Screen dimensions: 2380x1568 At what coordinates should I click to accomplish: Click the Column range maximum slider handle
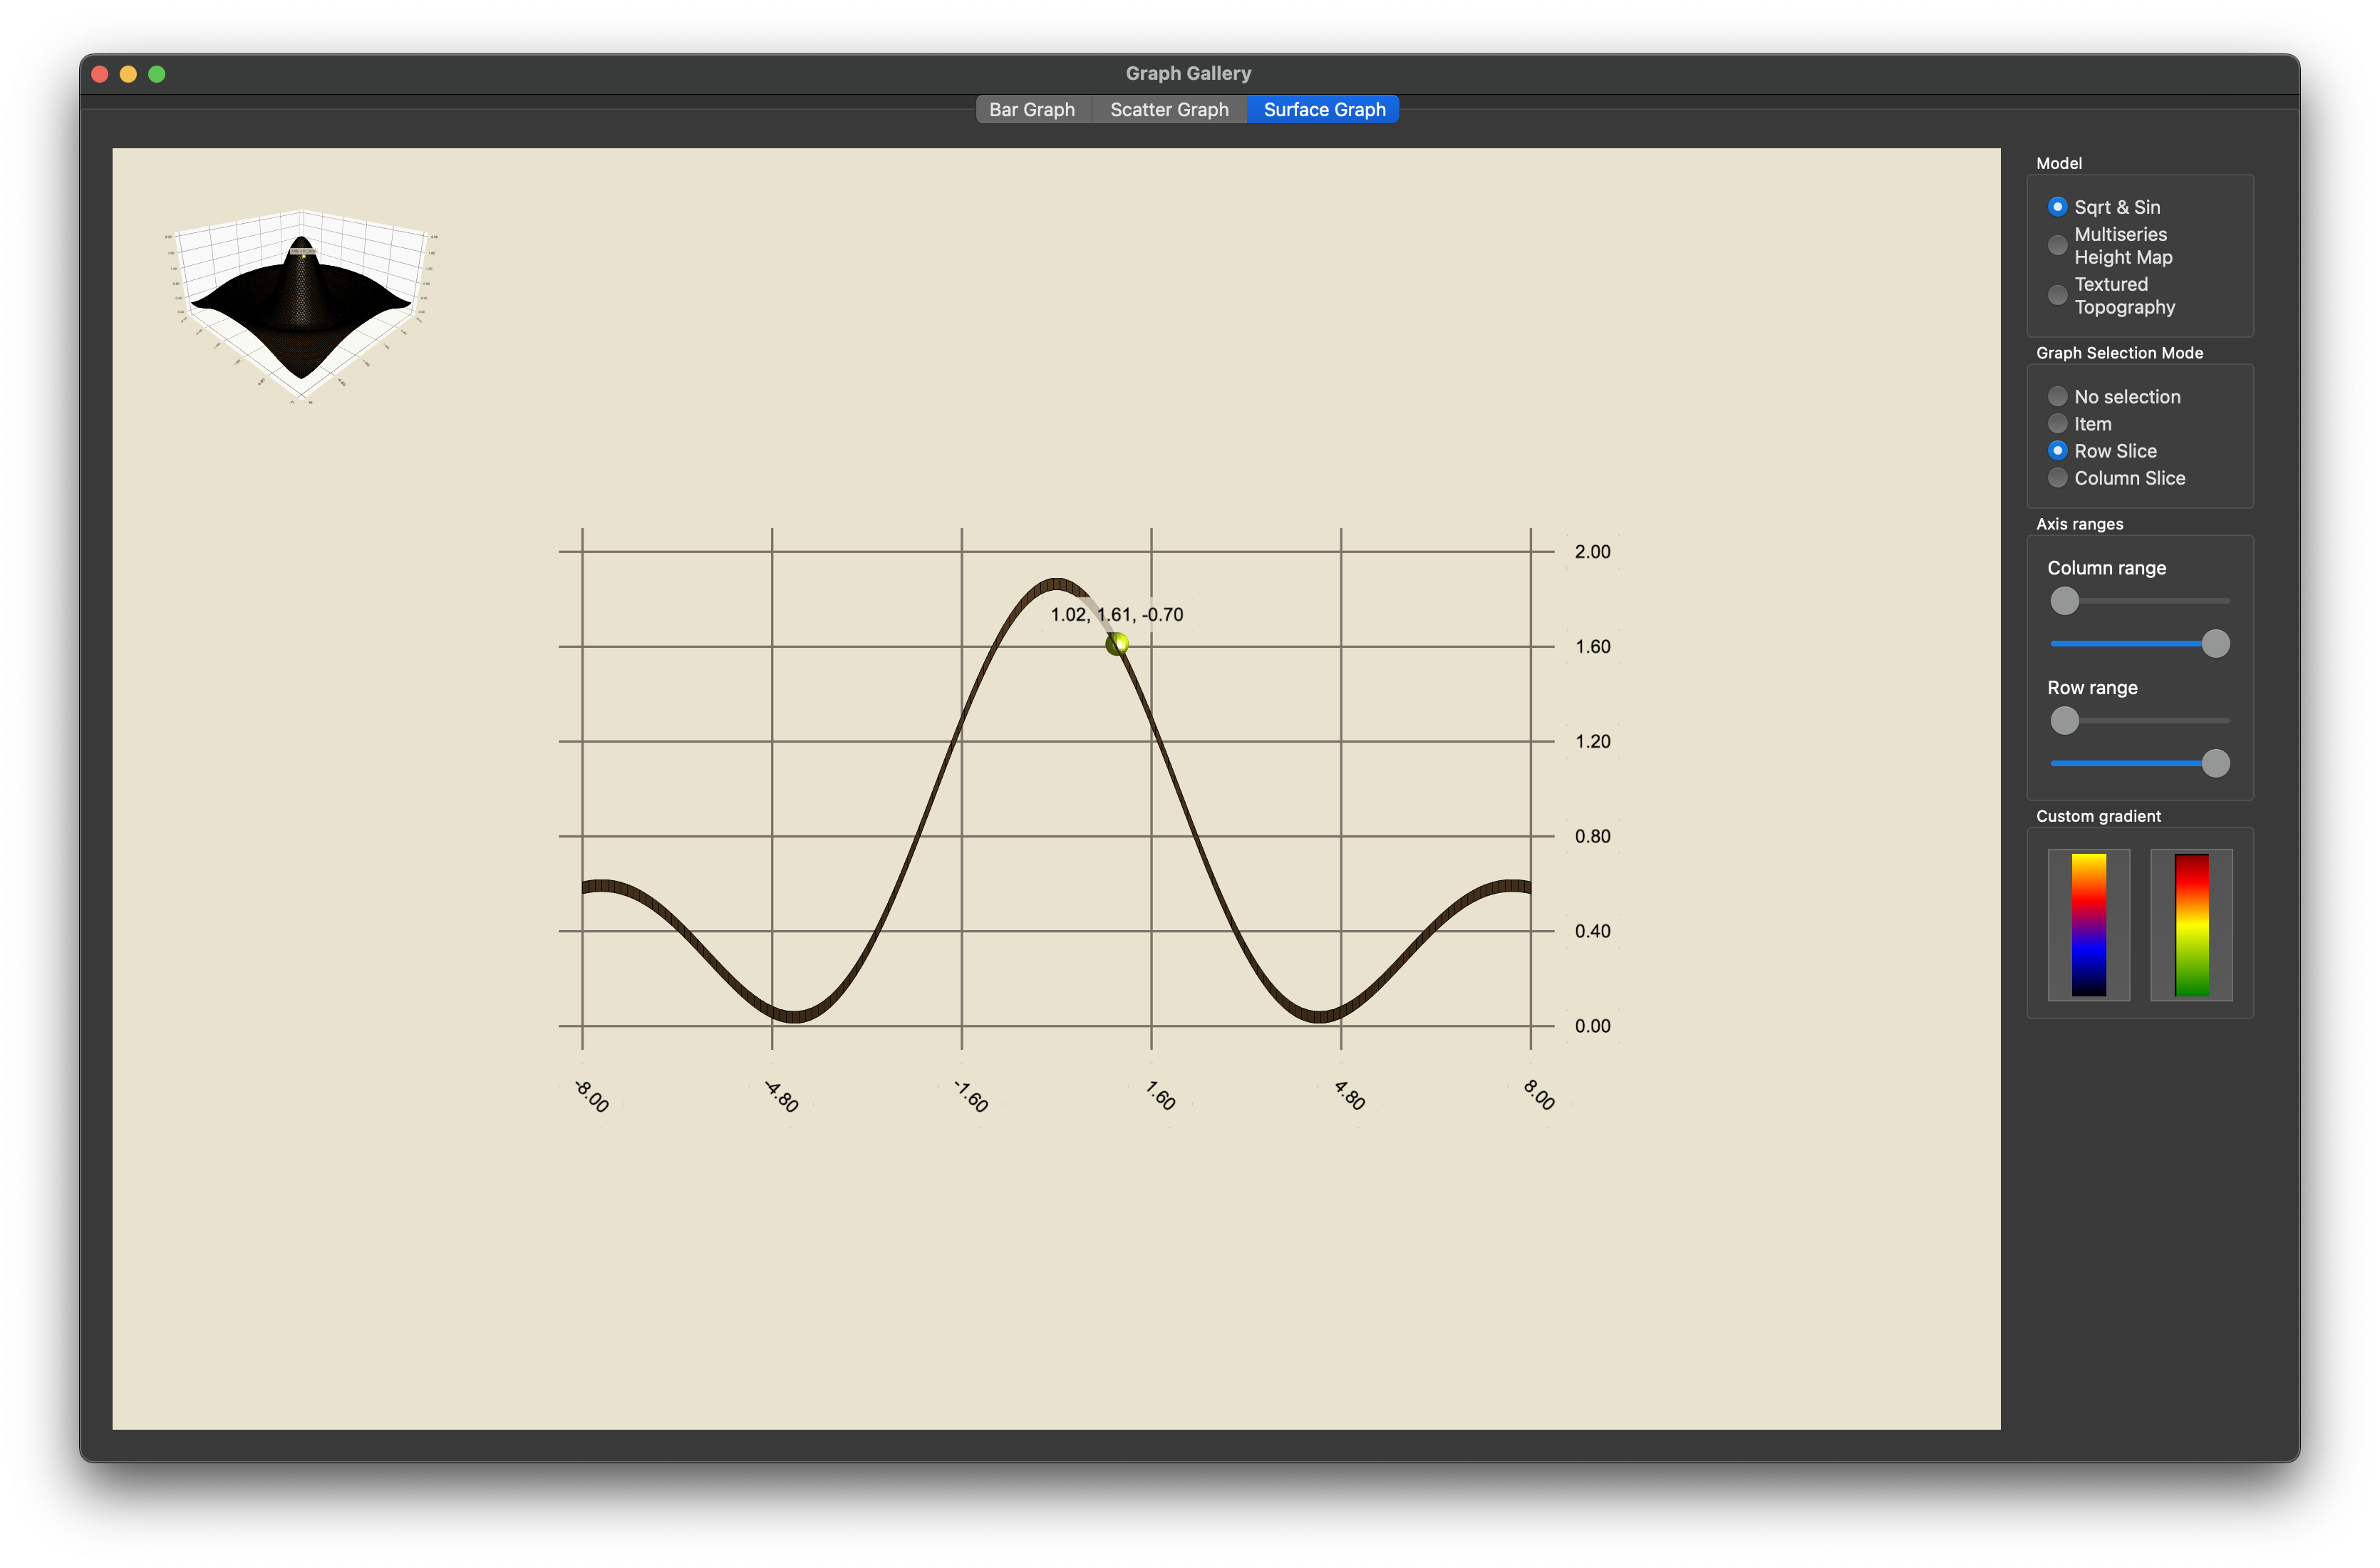(x=2216, y=644)
